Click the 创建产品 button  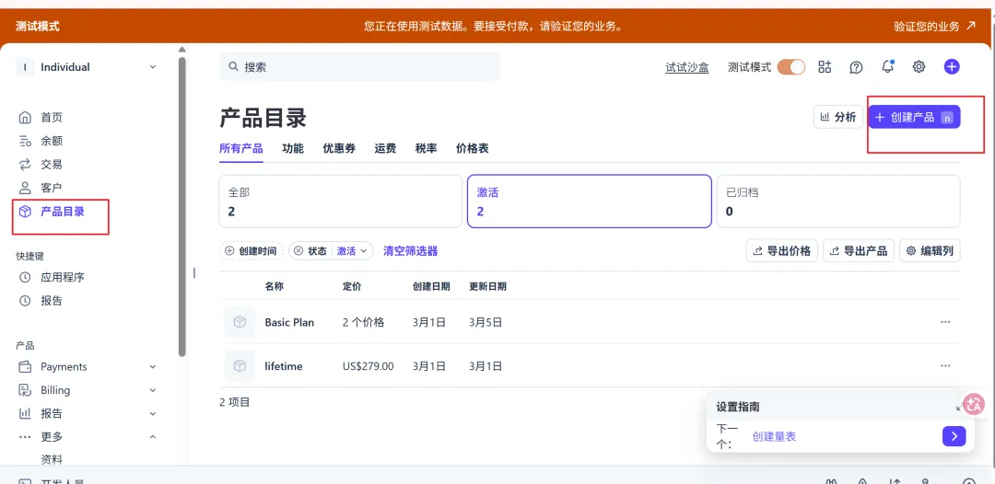pyautogui.click(x=913, y=117)
